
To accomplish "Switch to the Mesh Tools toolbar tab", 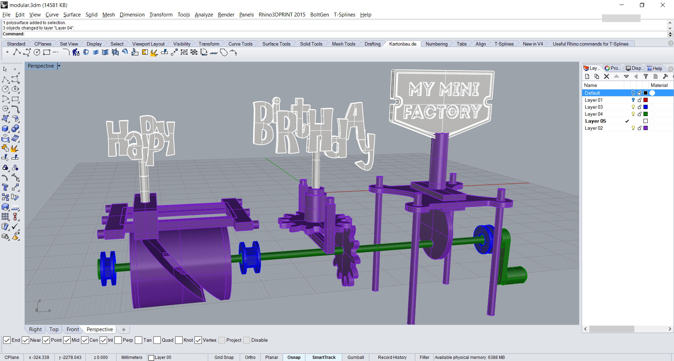I will (344, 44).
